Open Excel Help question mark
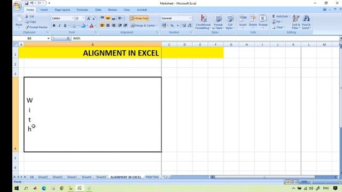Viewport: 342px width, 192px height. pyautogui.click(x=325, y=10)
